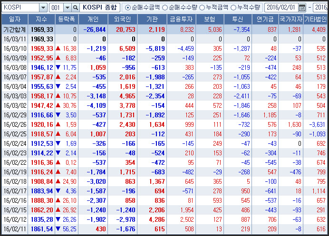Click the up arrow beside 7.40
Image resolution: width=329 pixels, height=236 pixels.
58,172
